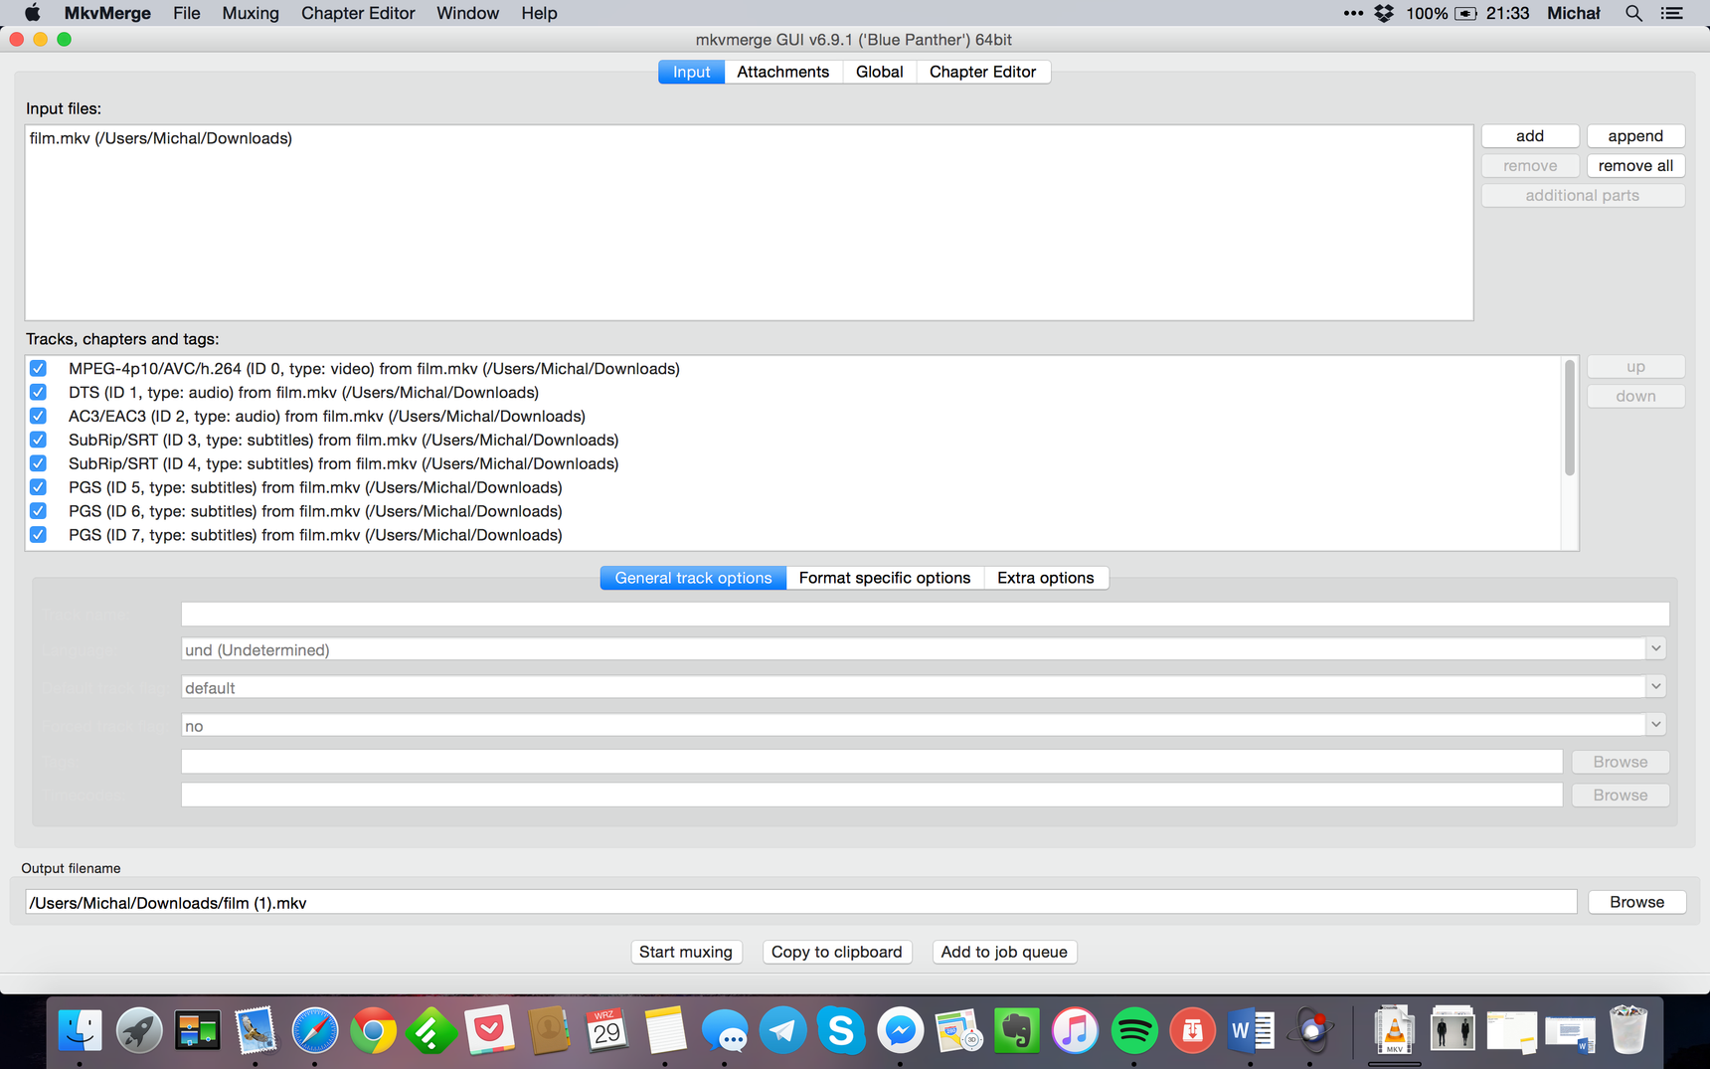The width and height of the screenshot is (1710, 1069).
Task: Open the File menu
Action: click(x=187, y=13)
